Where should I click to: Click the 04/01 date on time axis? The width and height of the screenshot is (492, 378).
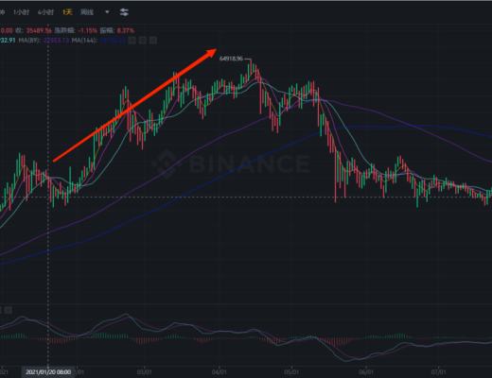219,372
